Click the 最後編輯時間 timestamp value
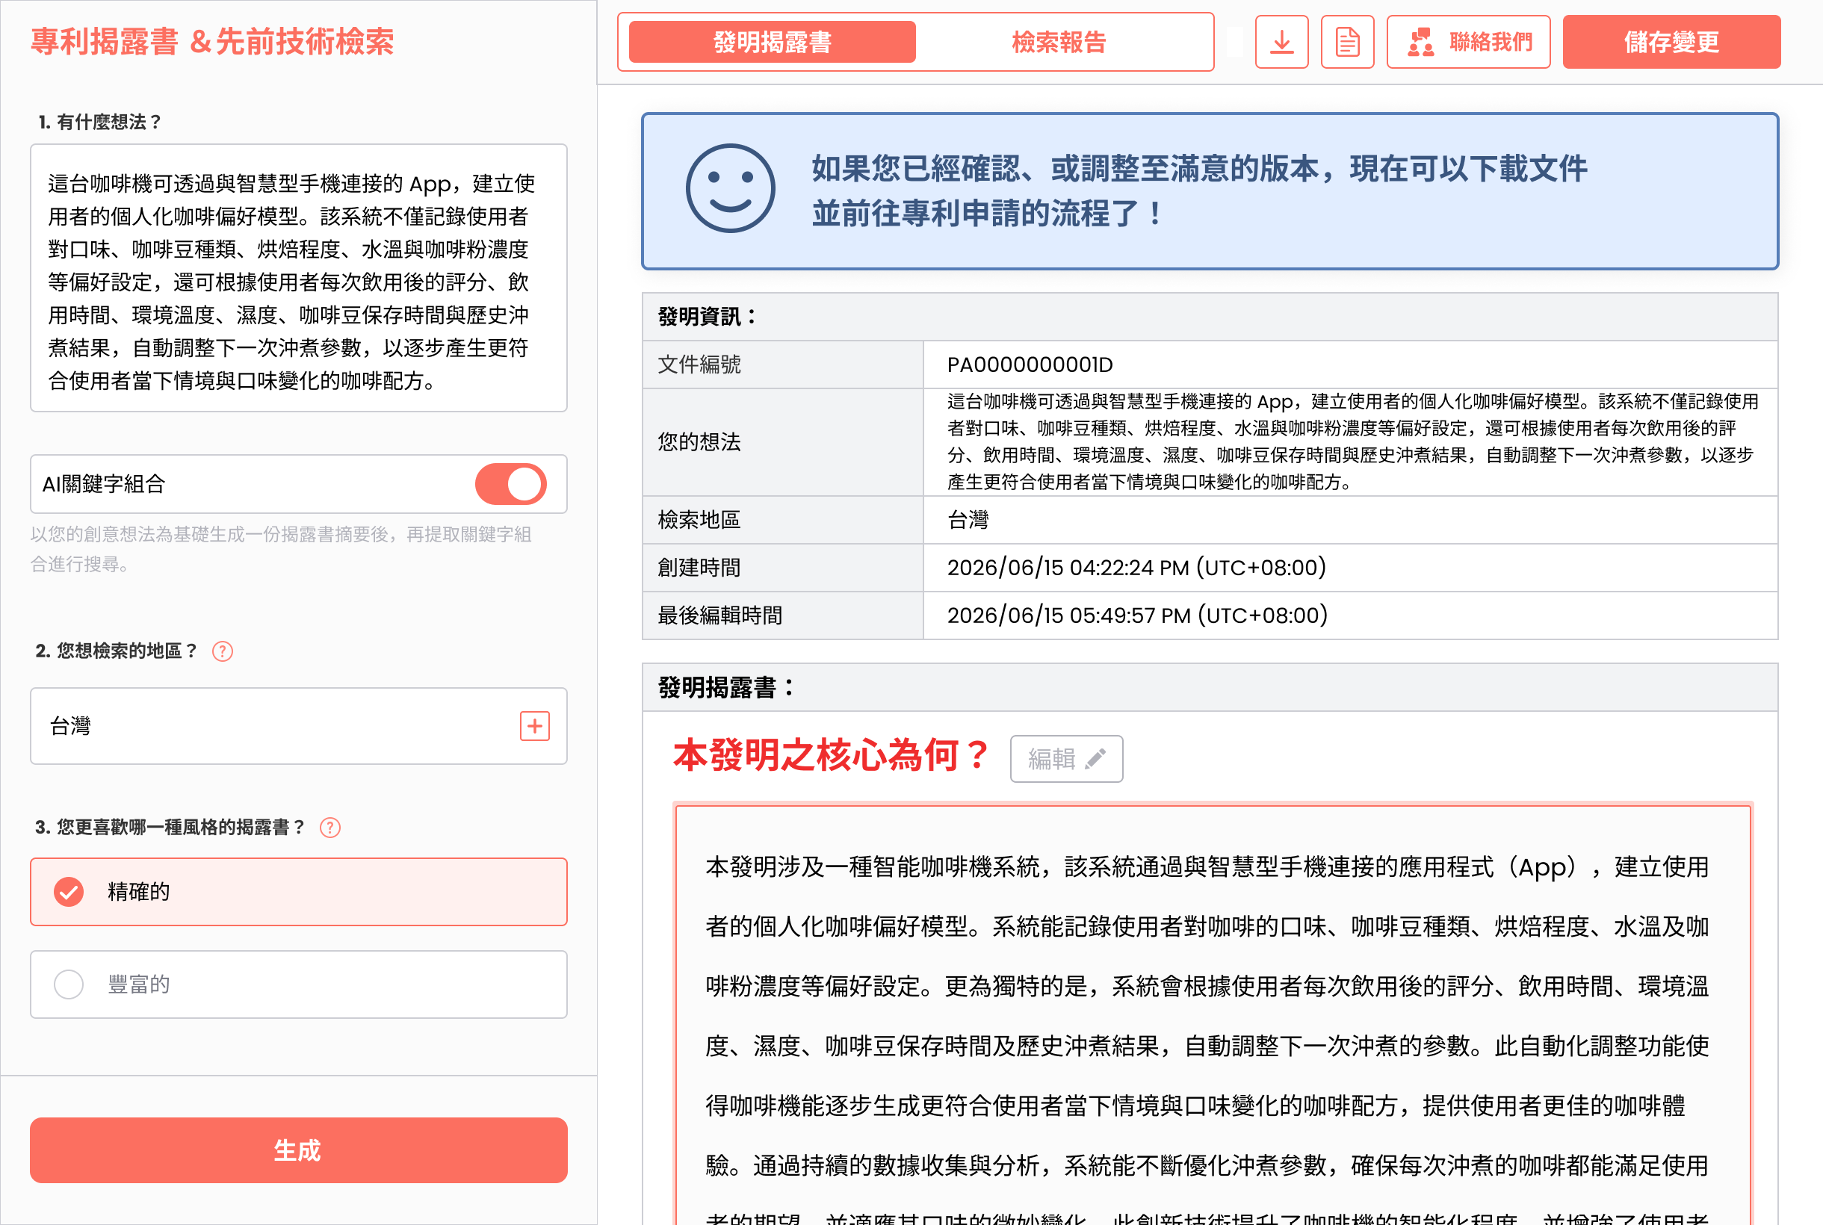This screenshot has width=1823, height=1225. click(1137, 615)
